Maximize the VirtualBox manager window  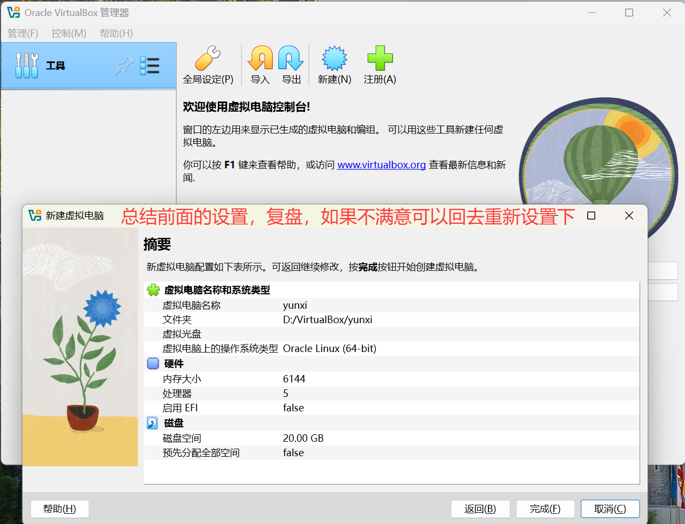pos(629,12)
